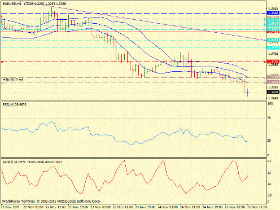280x210 pixels.
Task: Click the latest blue price candle
Action: (x=248, y=92)
